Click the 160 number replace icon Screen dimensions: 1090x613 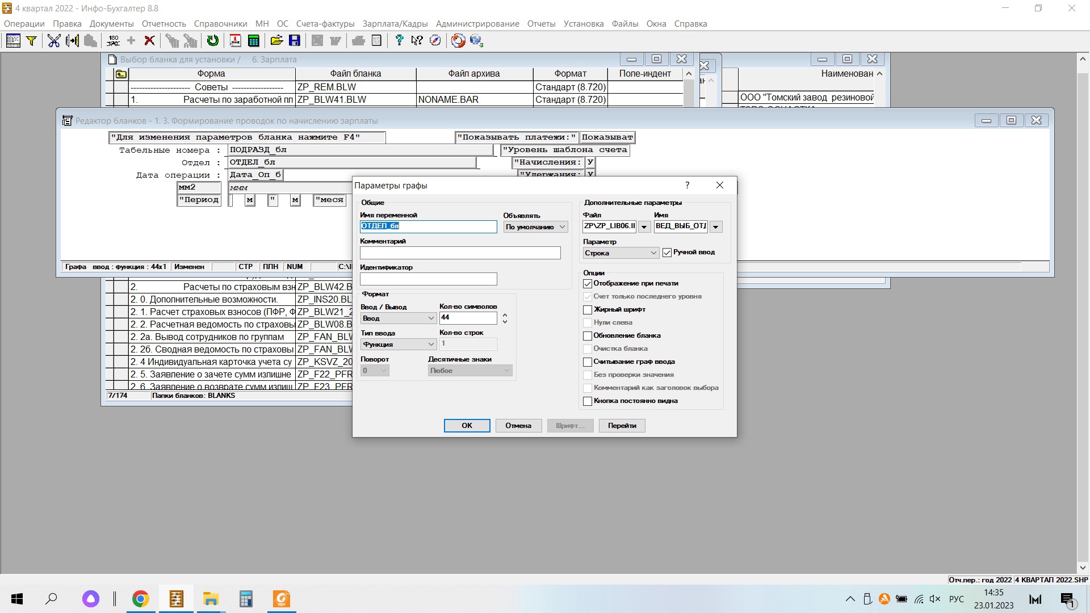(x=113, y=40)
